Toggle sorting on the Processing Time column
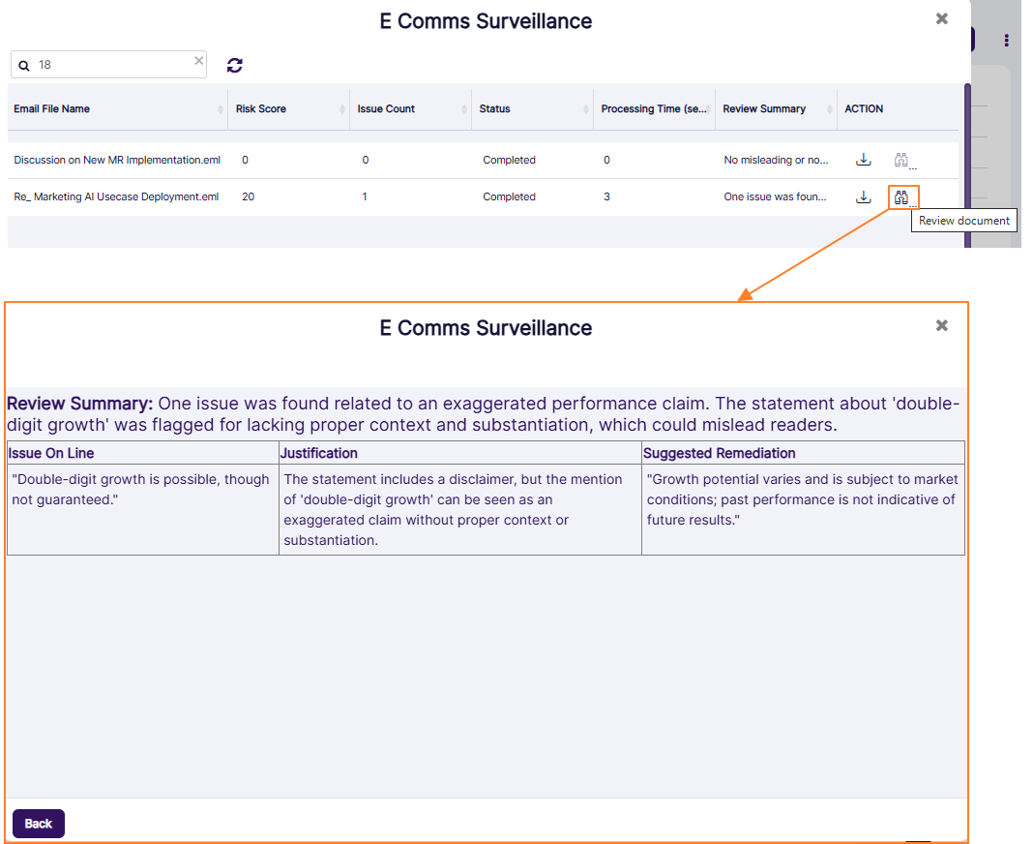1033x844 pixels. (x=707, y=108)
